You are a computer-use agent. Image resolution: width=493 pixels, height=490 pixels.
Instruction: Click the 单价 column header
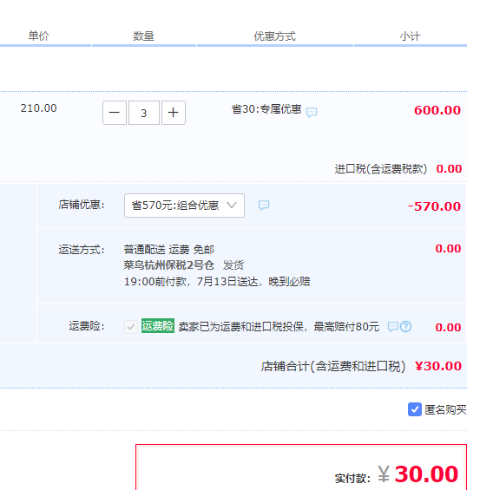pyautogui.click(x=39, y=36)
